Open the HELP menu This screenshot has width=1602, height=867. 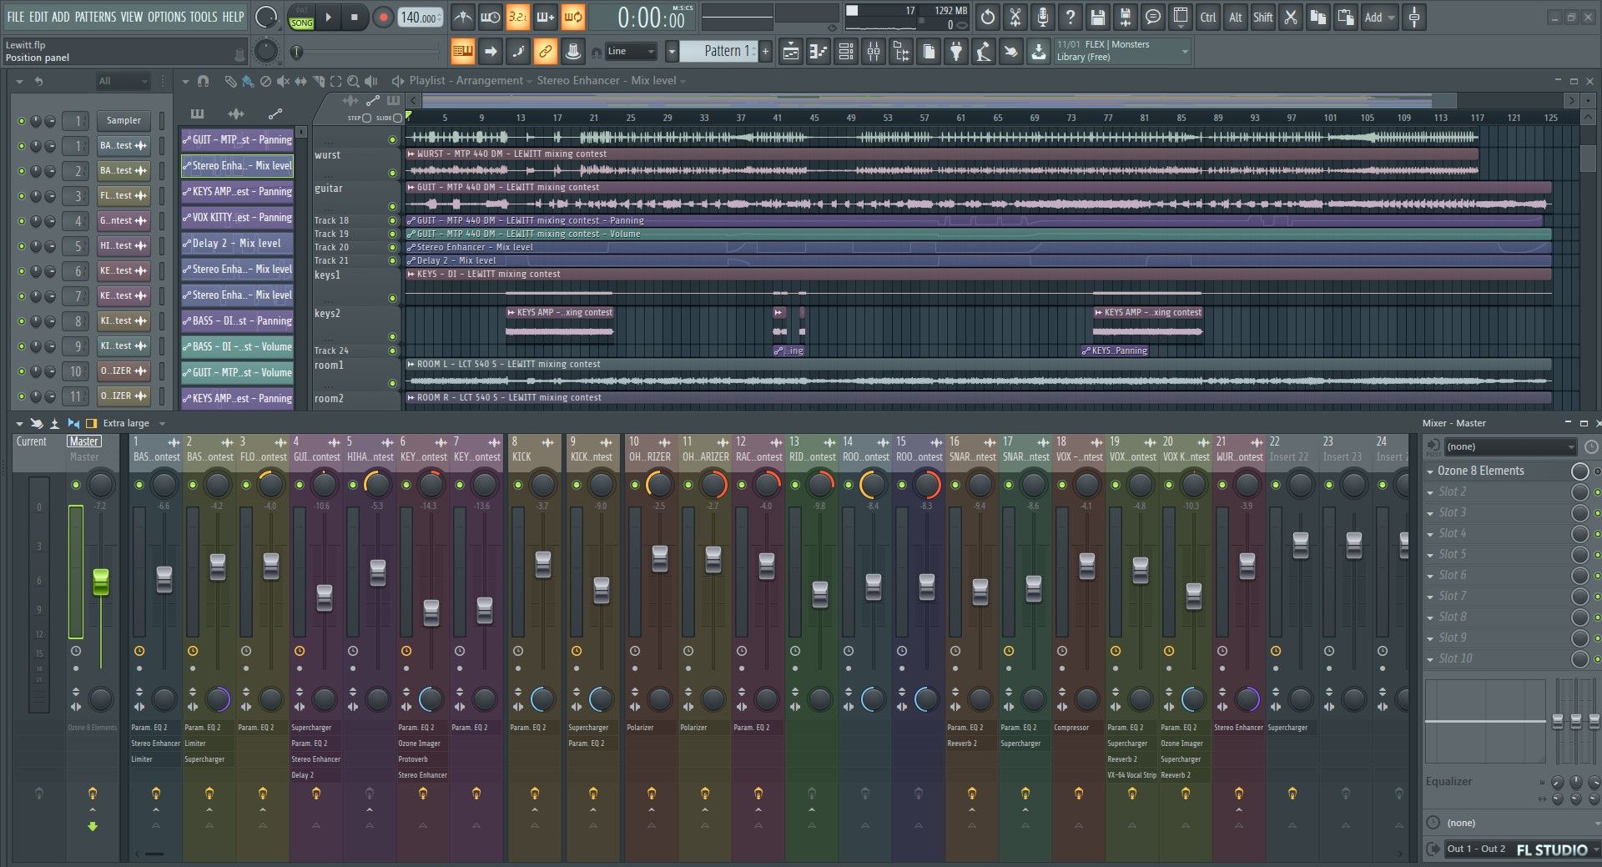tap(233, 17)
